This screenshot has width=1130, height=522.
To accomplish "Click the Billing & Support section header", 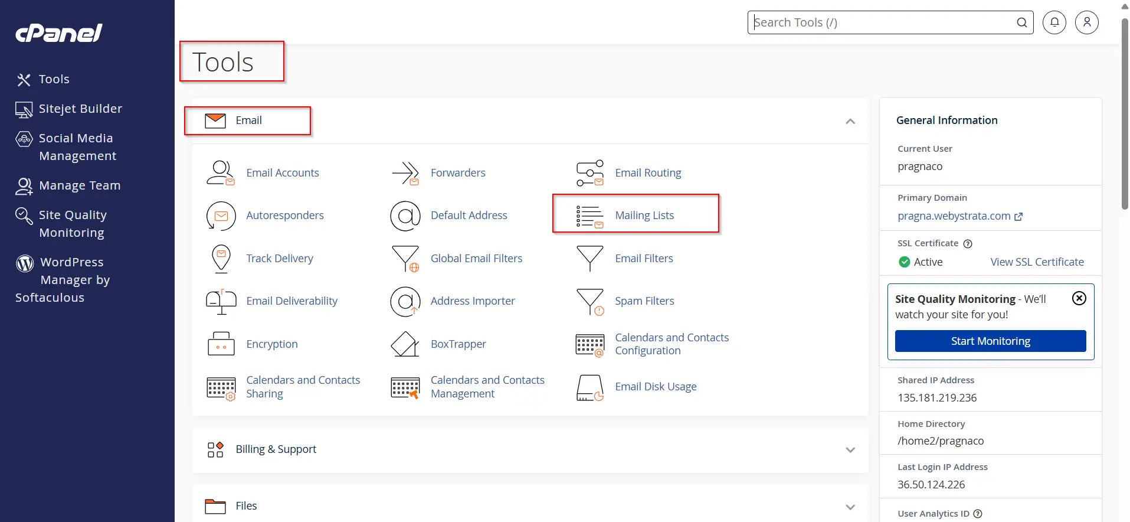I will tap(530, 450).
